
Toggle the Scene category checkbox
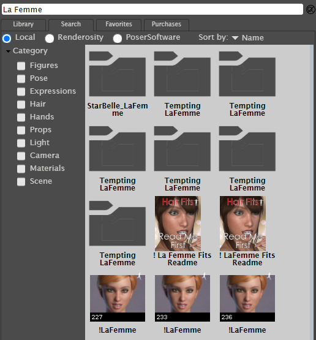pyautogui.click(x=21, y=182)
